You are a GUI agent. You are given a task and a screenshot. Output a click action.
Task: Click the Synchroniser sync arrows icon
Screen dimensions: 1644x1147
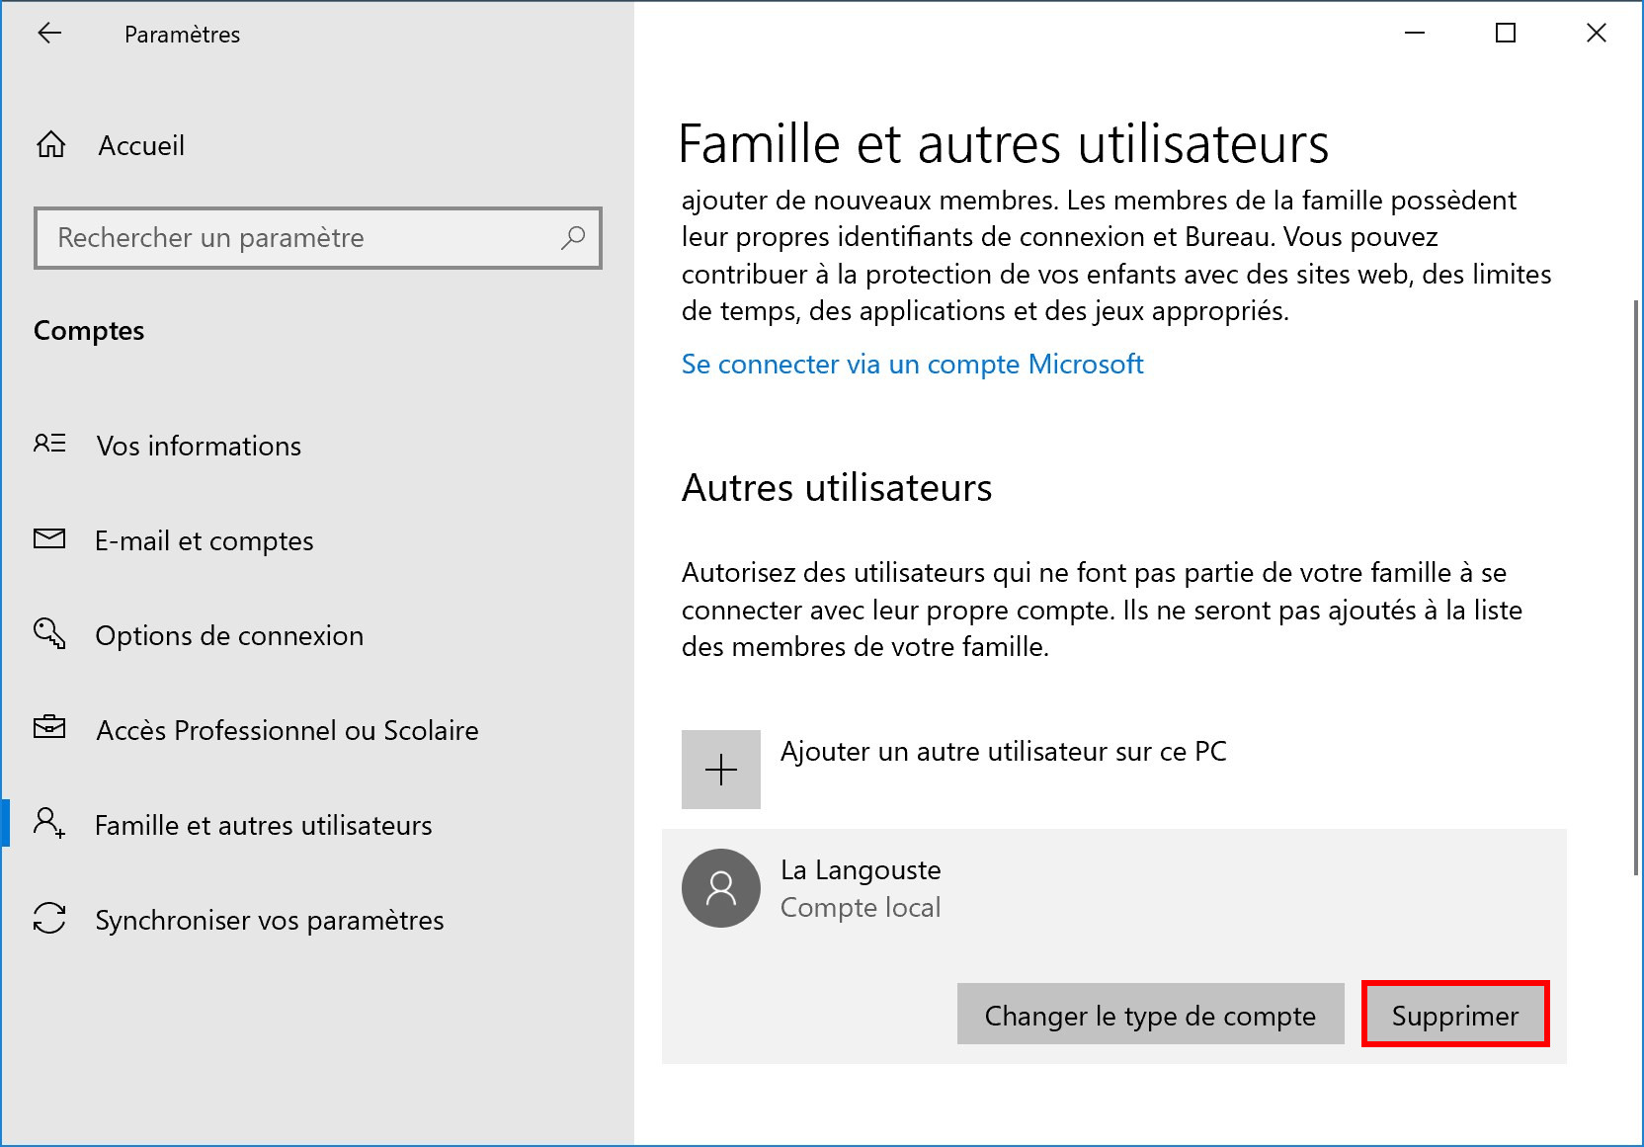49,918
